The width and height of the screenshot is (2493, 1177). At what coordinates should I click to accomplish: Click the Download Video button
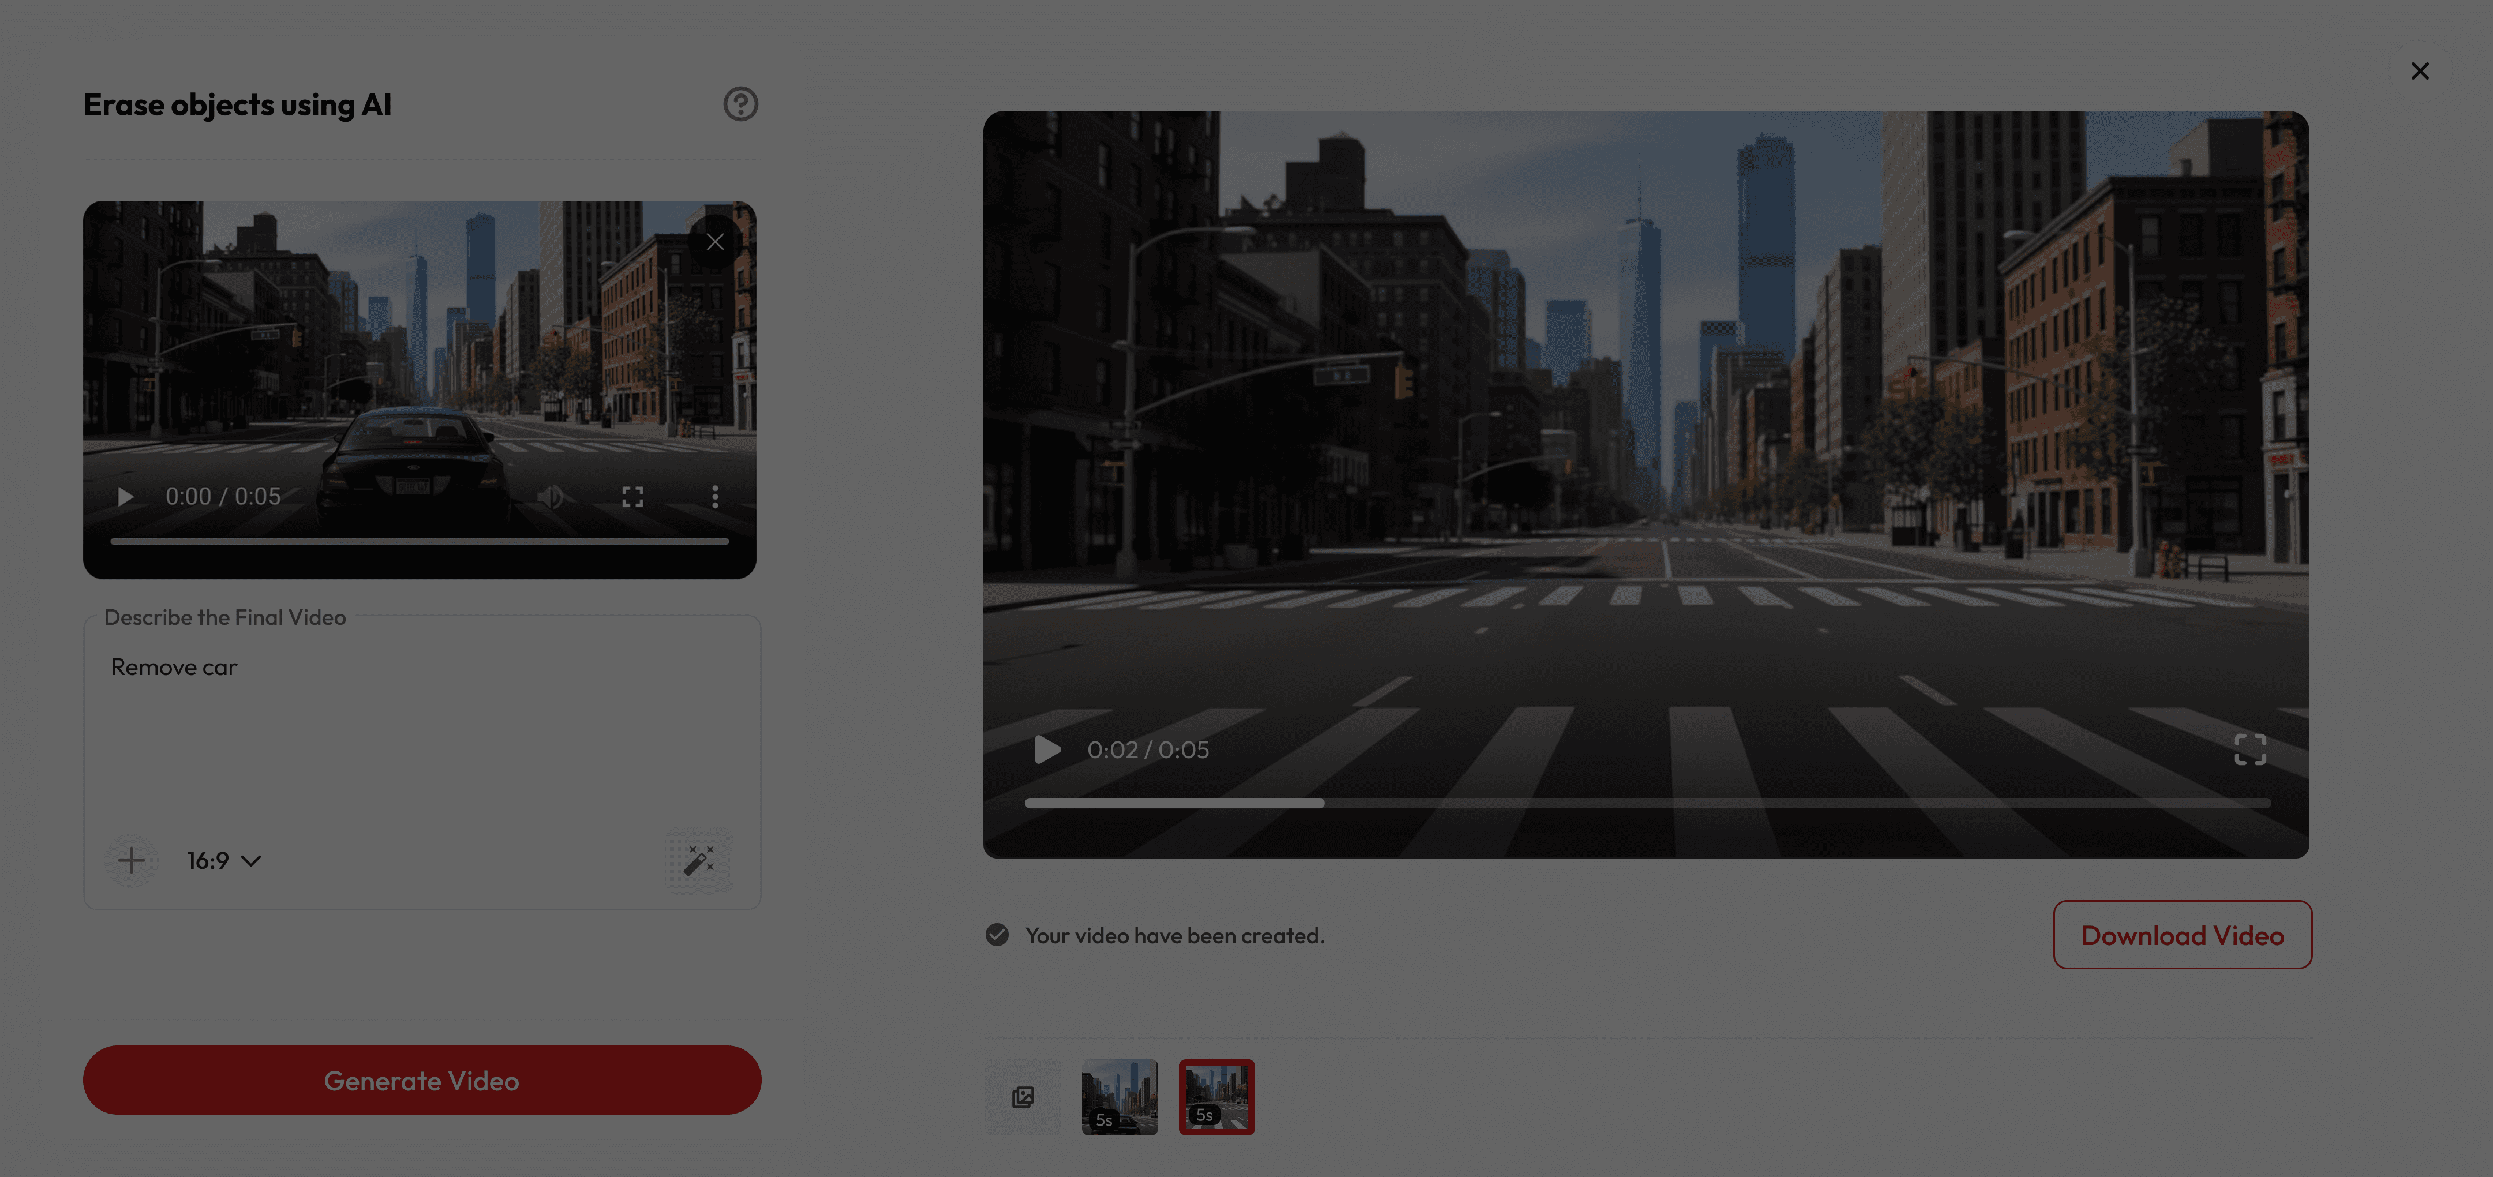tap(2183, 935)
